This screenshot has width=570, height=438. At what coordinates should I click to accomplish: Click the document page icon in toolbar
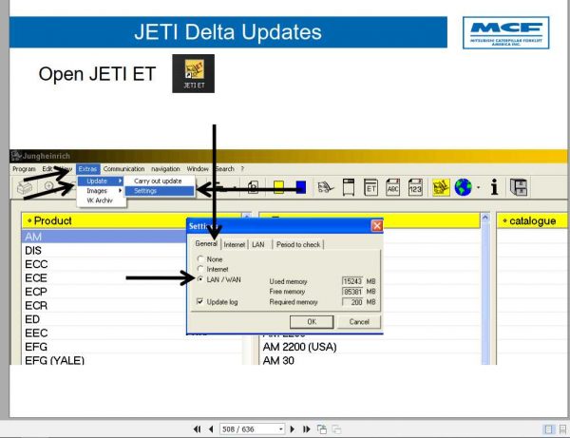(x=253, y=187)
